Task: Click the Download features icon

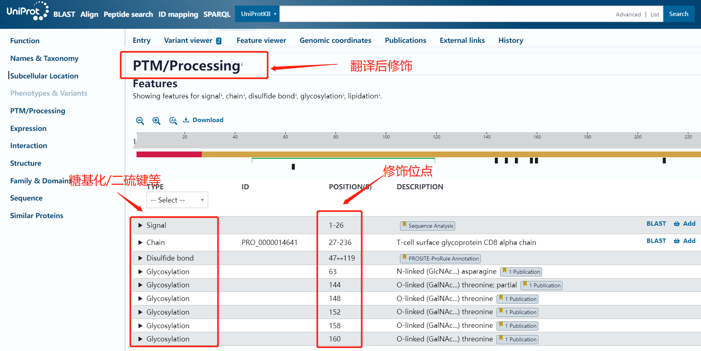Action: tap(186, 120)
